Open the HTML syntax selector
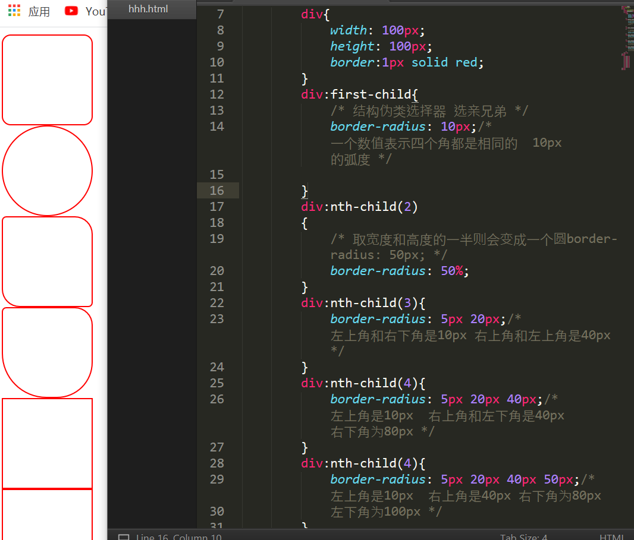This screenshot has width=634, height=540. pos(612,537)
